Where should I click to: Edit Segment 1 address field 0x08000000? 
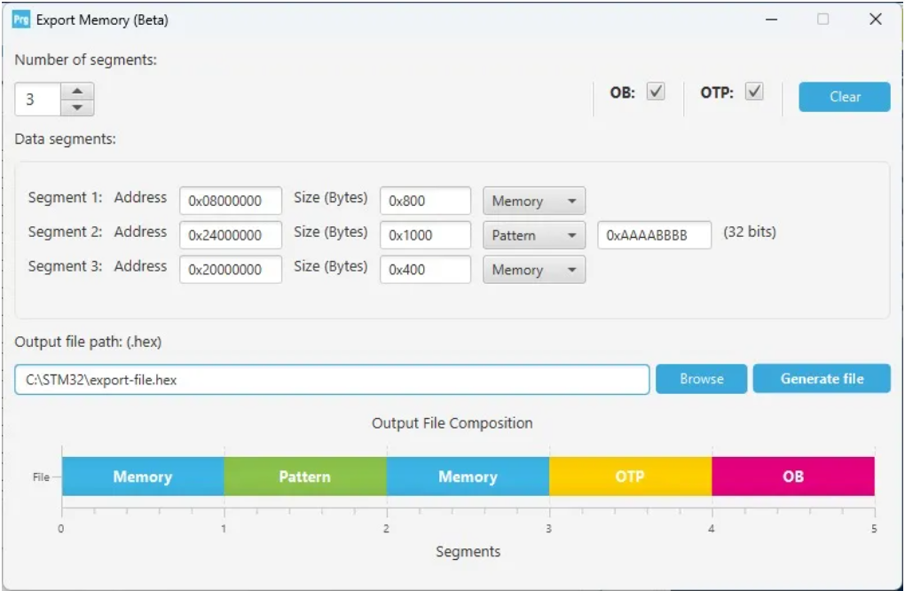coord(231,201)
